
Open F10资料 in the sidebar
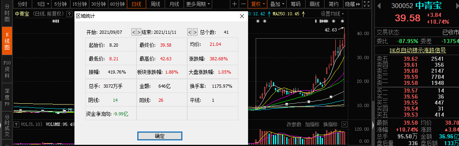click(7, 69)
